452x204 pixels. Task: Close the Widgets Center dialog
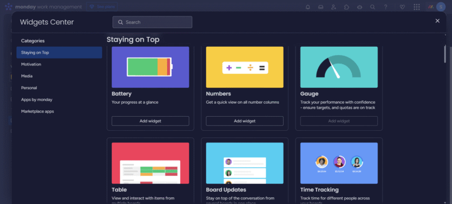[x=437, y=21]
